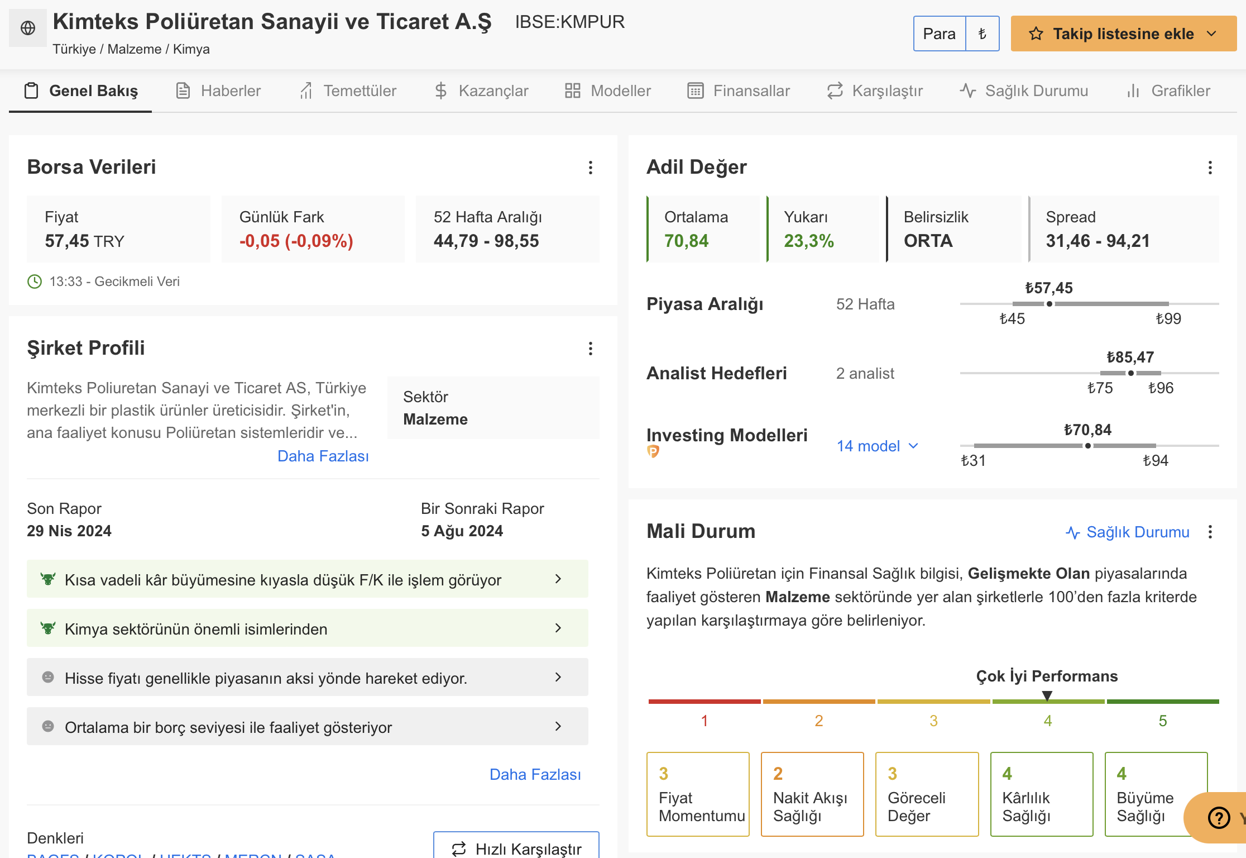1246x858 pixels.
Task: Expand Kimya sektörünün önemli isimlerinden row
Action: [308, 628]
